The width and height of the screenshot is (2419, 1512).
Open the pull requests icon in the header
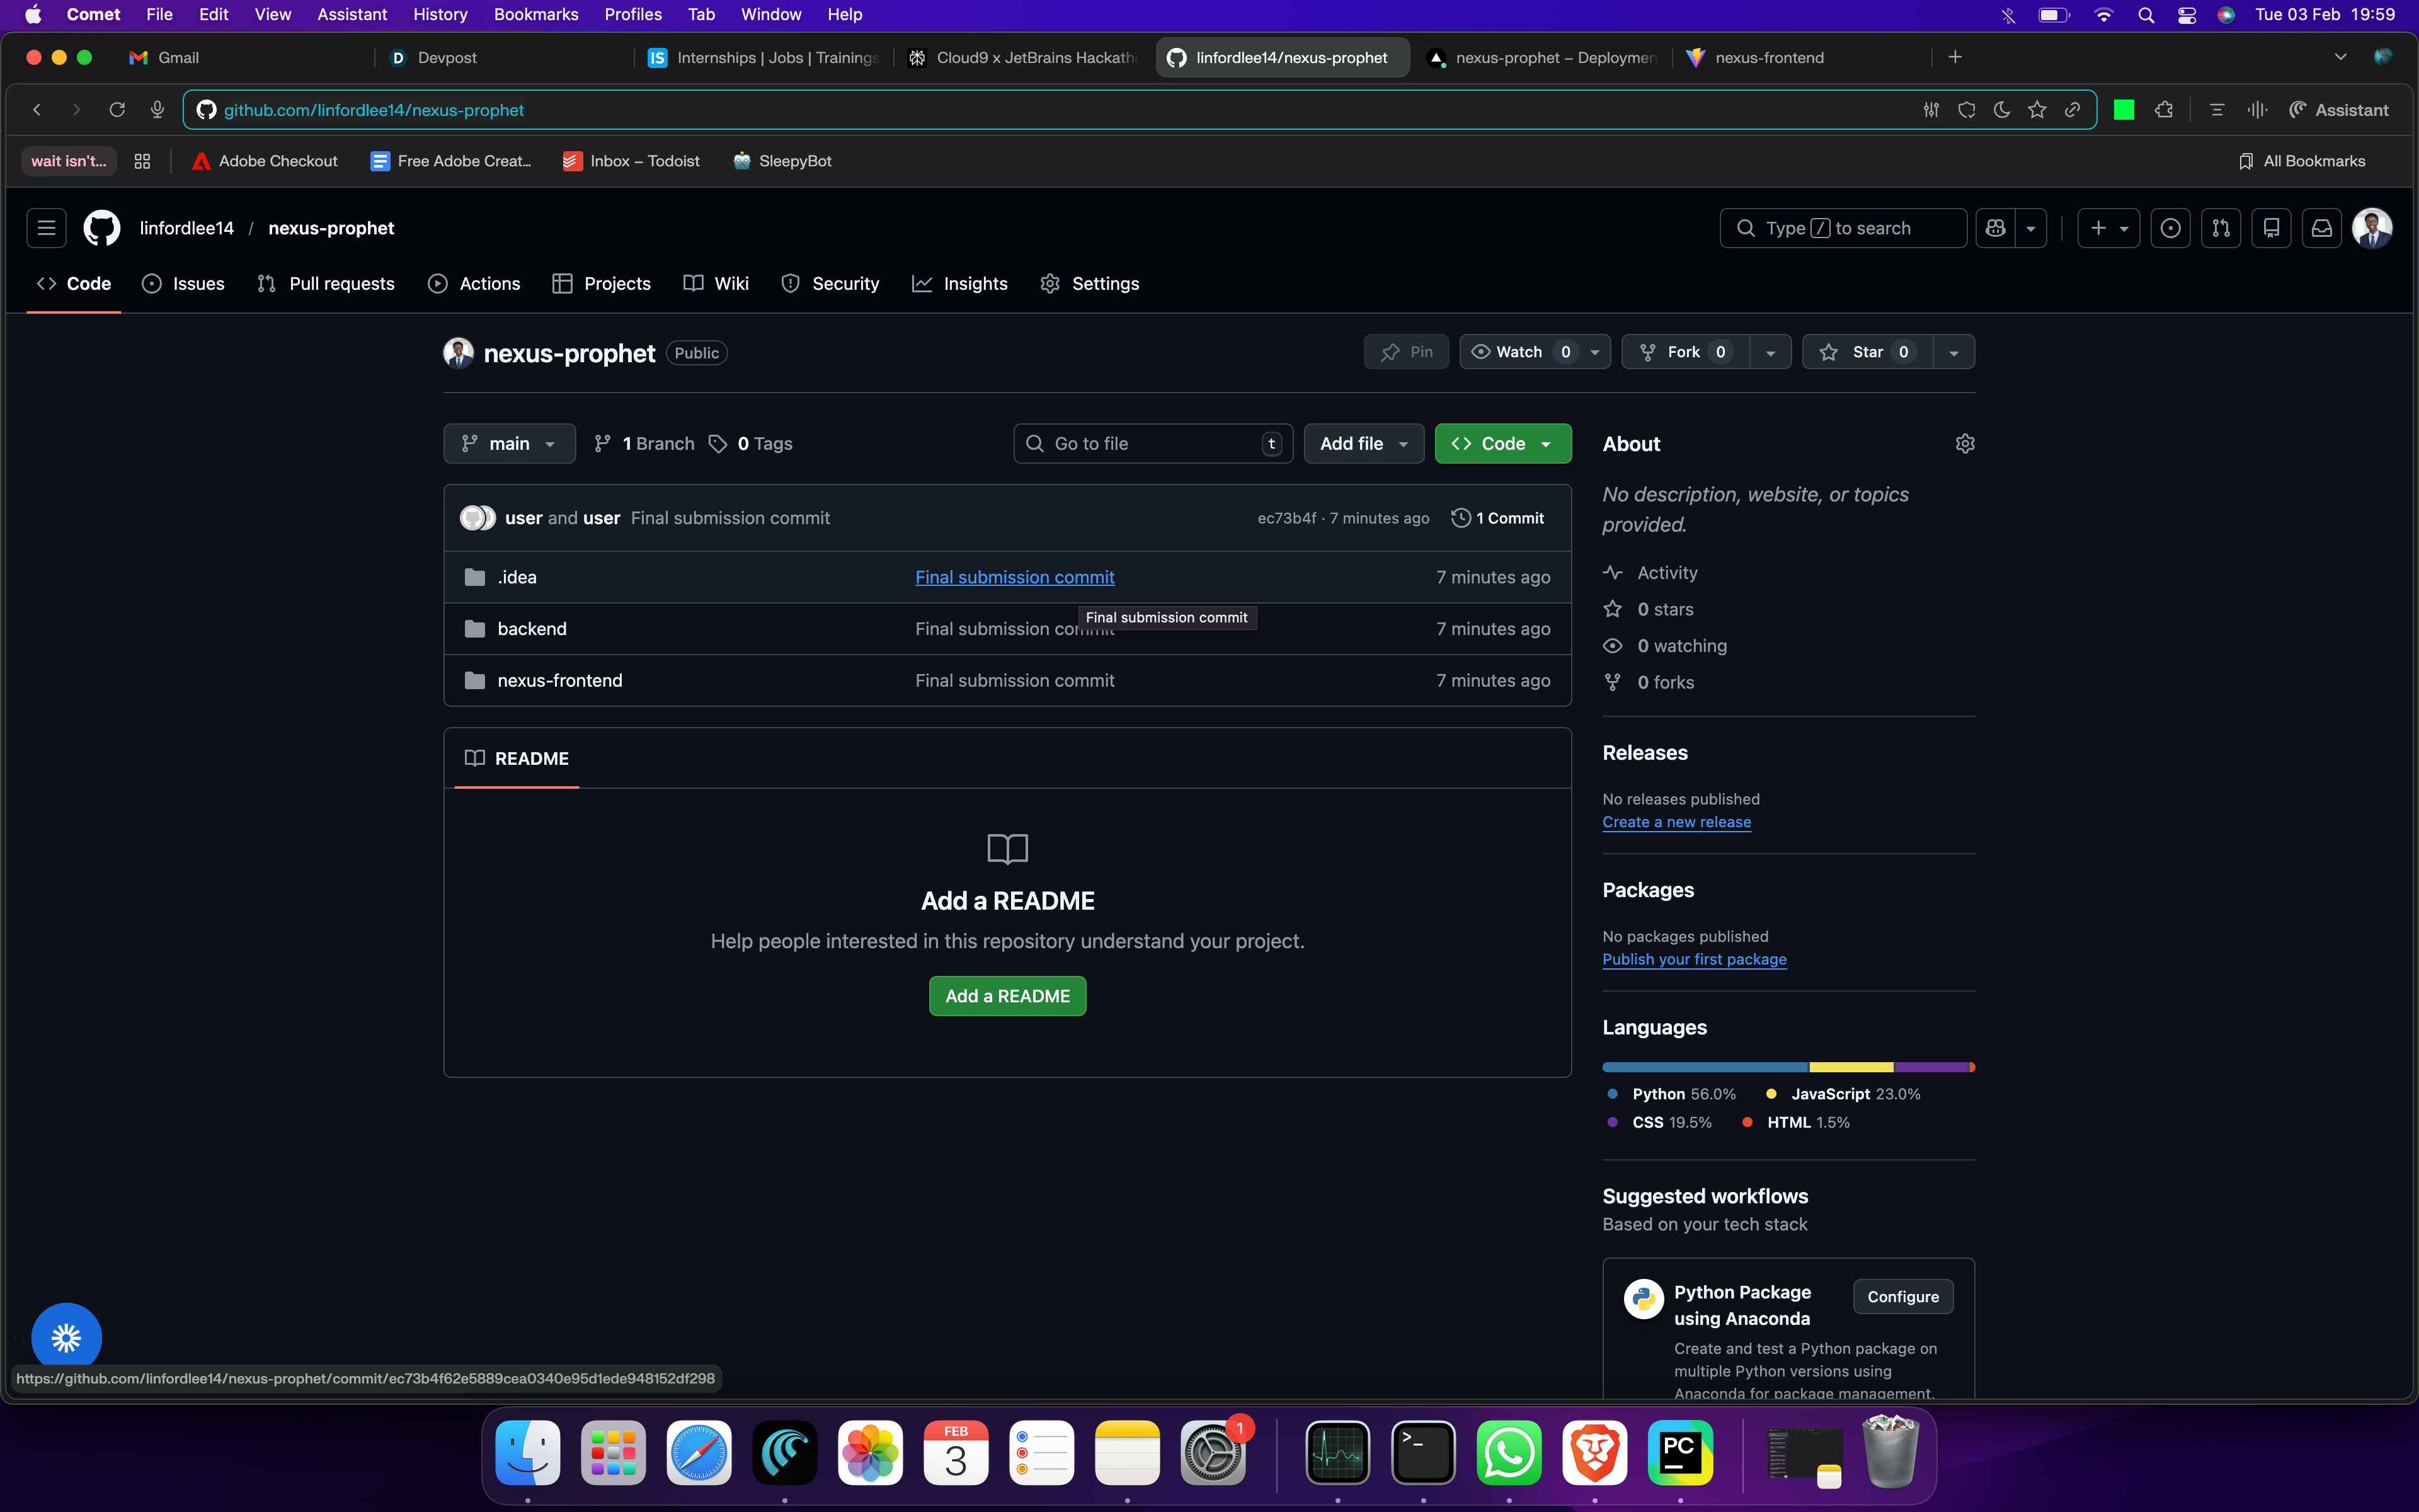2220,228
